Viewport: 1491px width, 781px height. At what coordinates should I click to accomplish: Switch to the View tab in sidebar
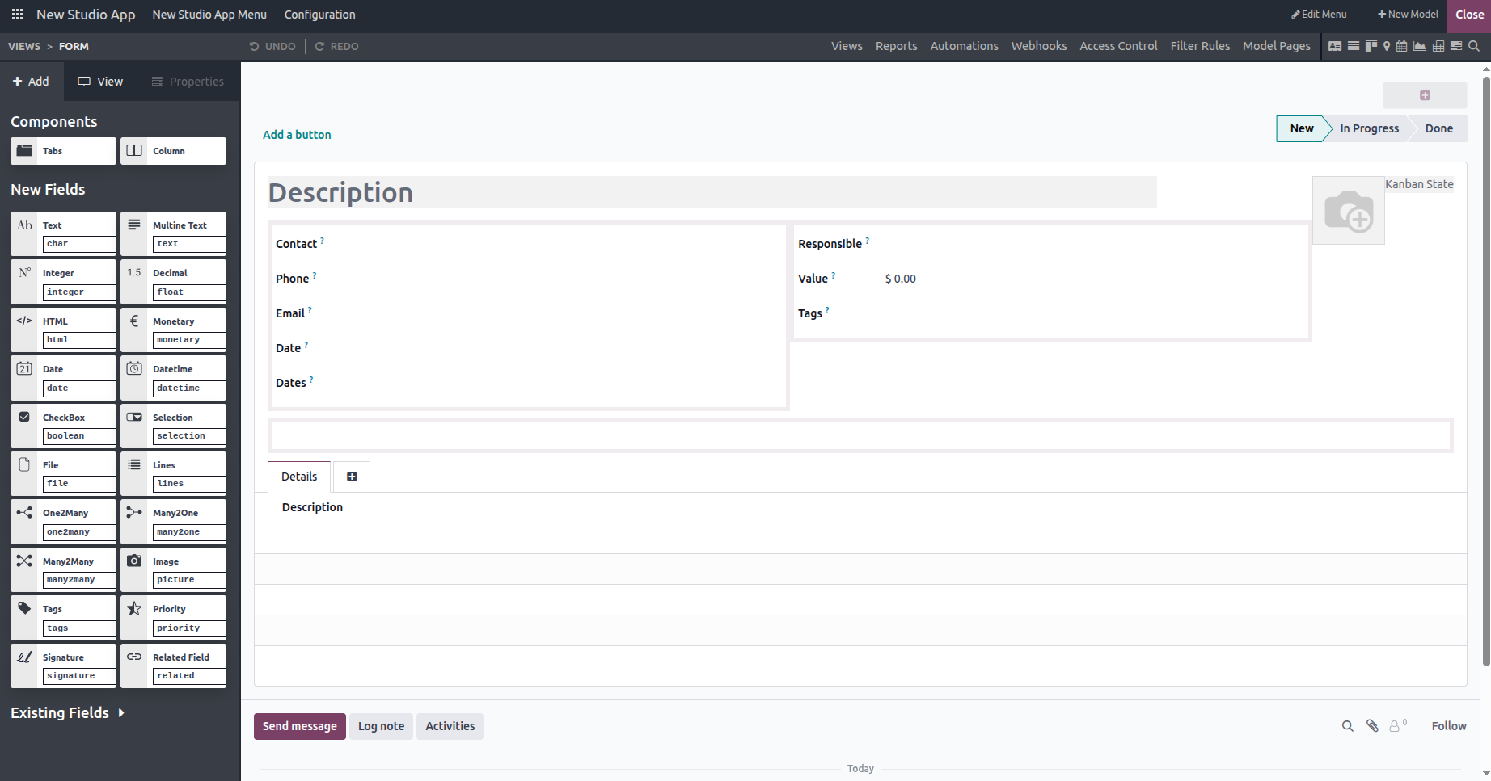click(100, 82)
